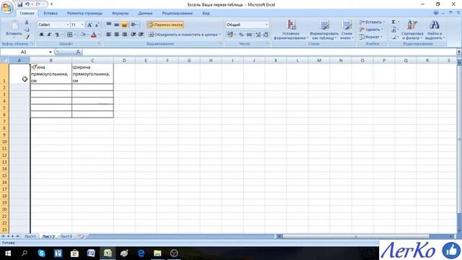Open Форматировать как таблицу gallery

coord(324,30)
